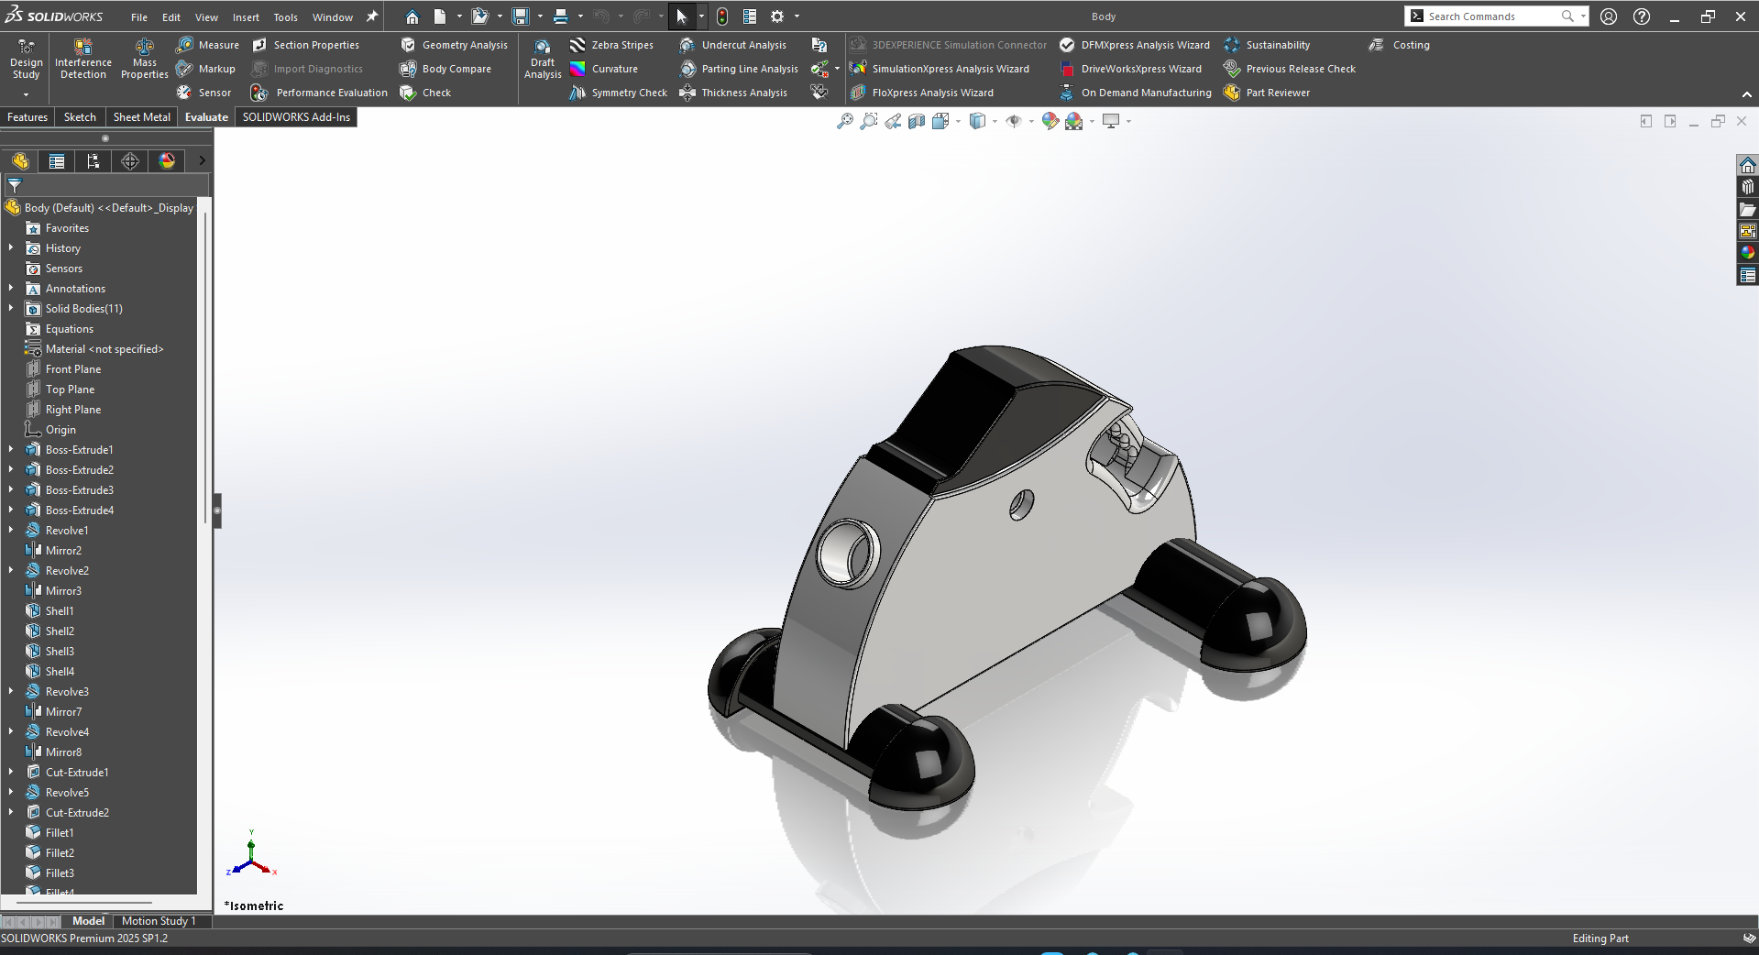The height and width of the screenshot is (955, 1759).
Task: Toggle Curvature display on the model
Action: pyautogui.click(x=603, y=69)
